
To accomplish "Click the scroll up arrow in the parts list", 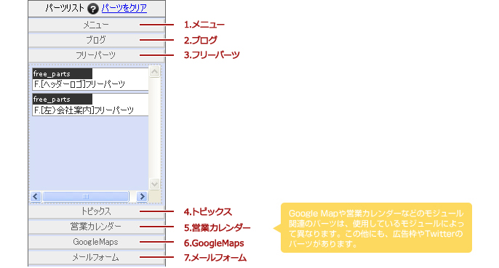I will pyautogui.click(x=155, y=71).
